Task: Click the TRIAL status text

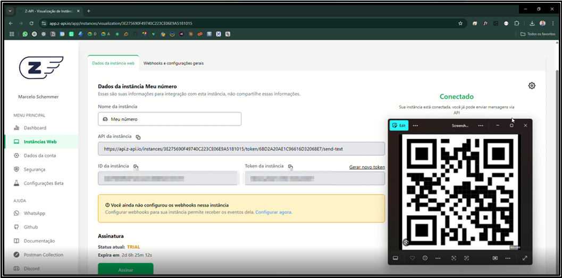Action: [133, 247]
